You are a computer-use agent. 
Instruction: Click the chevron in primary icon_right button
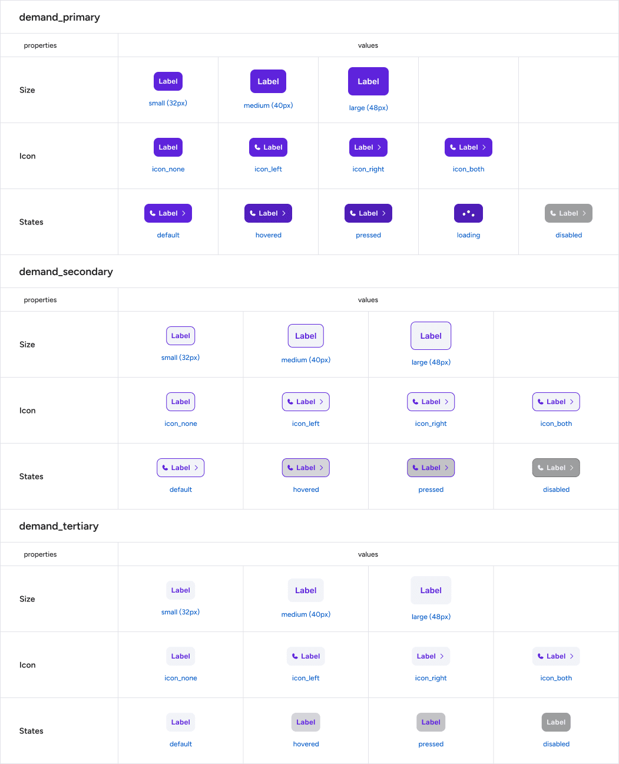click(379, 147)
